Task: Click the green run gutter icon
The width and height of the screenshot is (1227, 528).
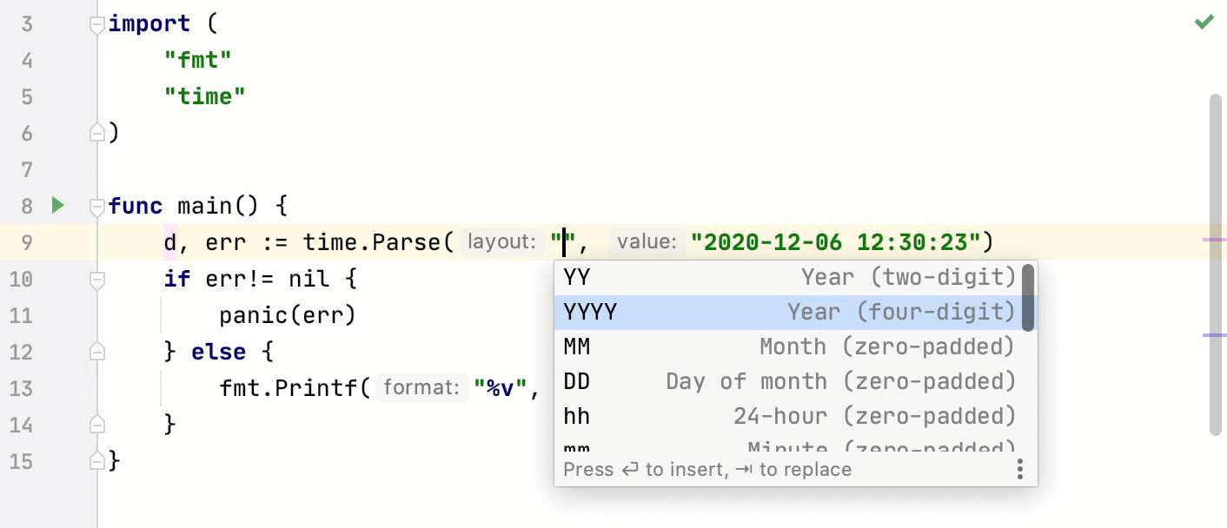Action: [x=57, y=206]
